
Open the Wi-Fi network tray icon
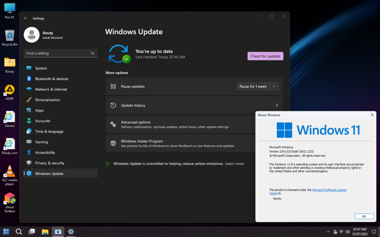click(x=341, y=232)
